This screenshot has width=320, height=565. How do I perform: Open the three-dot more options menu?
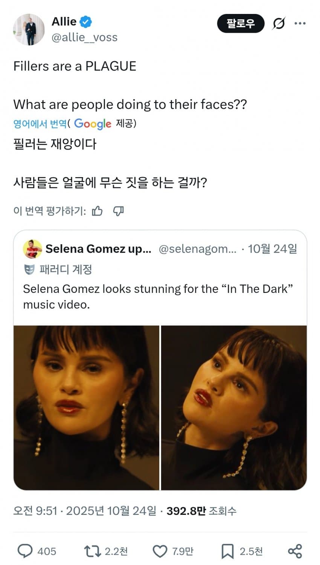click(300, 23)
